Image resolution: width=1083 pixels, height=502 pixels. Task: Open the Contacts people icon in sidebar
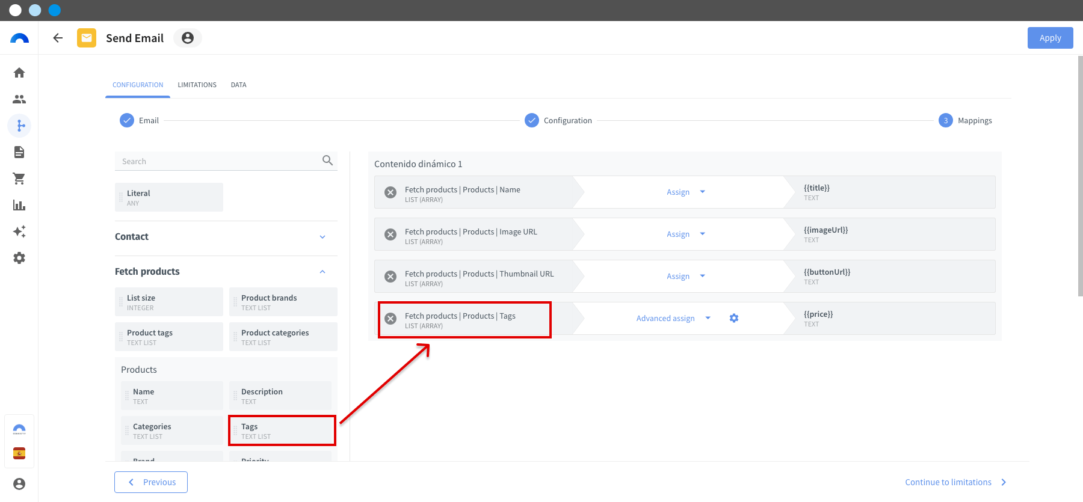pos(19,99)
